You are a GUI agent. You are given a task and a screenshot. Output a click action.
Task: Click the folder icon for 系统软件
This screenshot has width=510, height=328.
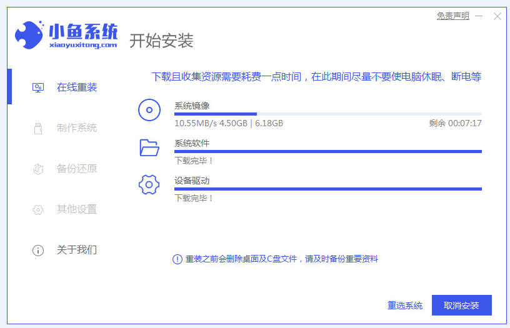point(149,148)
